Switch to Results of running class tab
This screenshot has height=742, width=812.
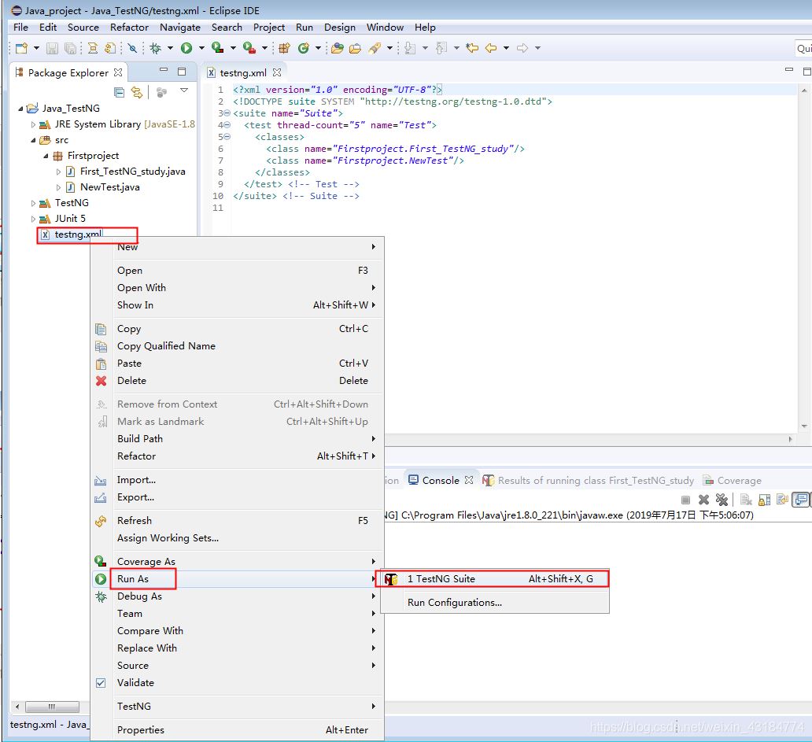(589, 481)
